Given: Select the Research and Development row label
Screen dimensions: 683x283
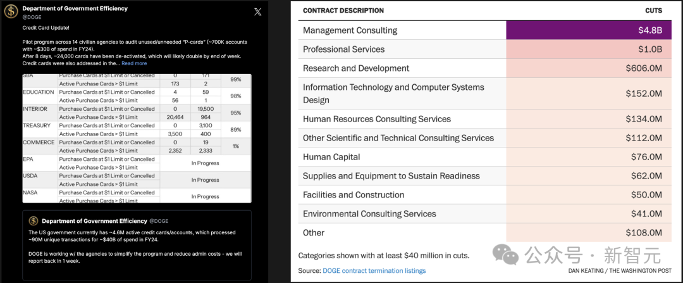Looking at the screenshot, I should (356, 68).
